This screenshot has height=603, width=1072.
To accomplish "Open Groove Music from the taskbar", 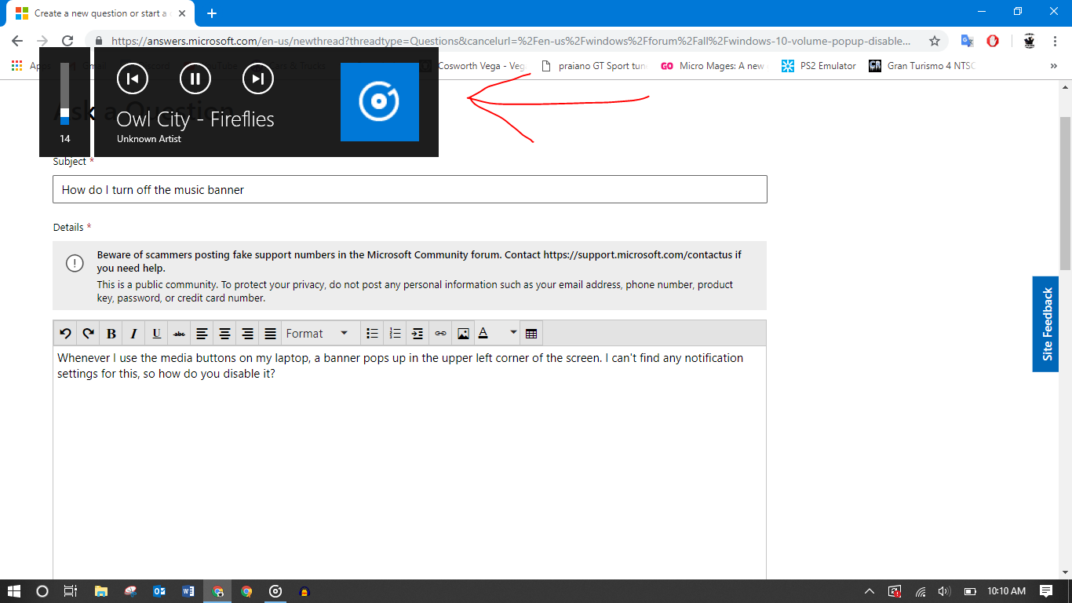I will tap(275, 591).
